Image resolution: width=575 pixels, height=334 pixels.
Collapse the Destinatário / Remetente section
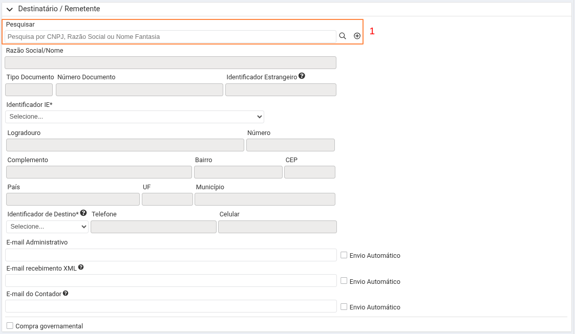tap(10, 9)
